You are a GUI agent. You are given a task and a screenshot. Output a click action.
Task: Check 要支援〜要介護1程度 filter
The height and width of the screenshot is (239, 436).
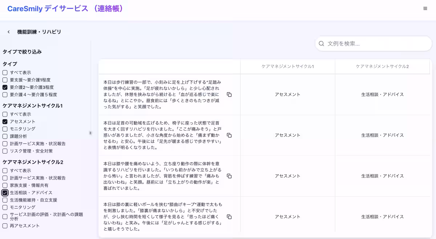coord(4,80)
